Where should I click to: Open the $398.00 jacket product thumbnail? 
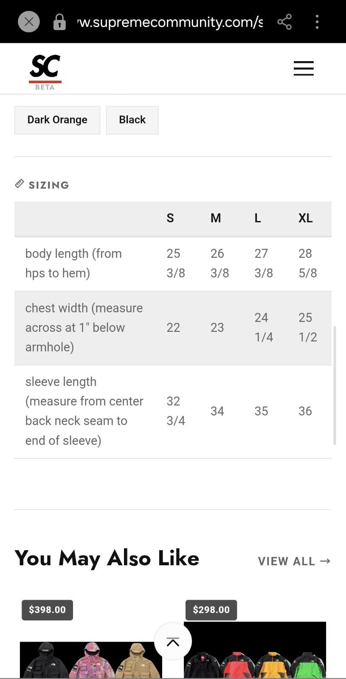91,660
